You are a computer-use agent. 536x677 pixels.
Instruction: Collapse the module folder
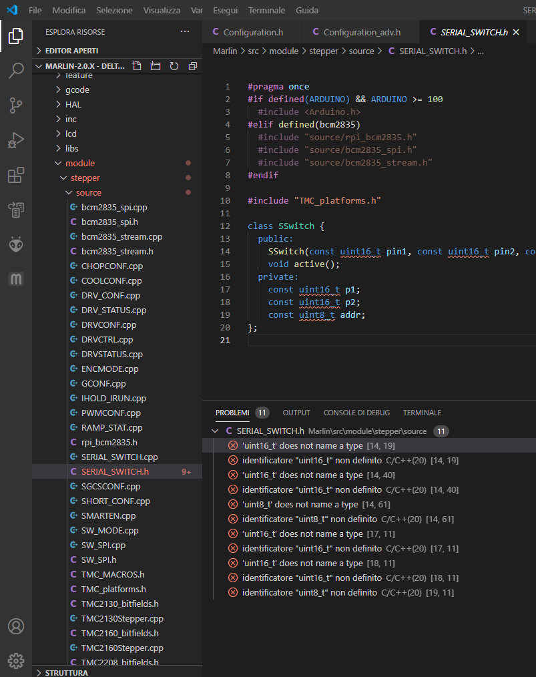[79, 163]
